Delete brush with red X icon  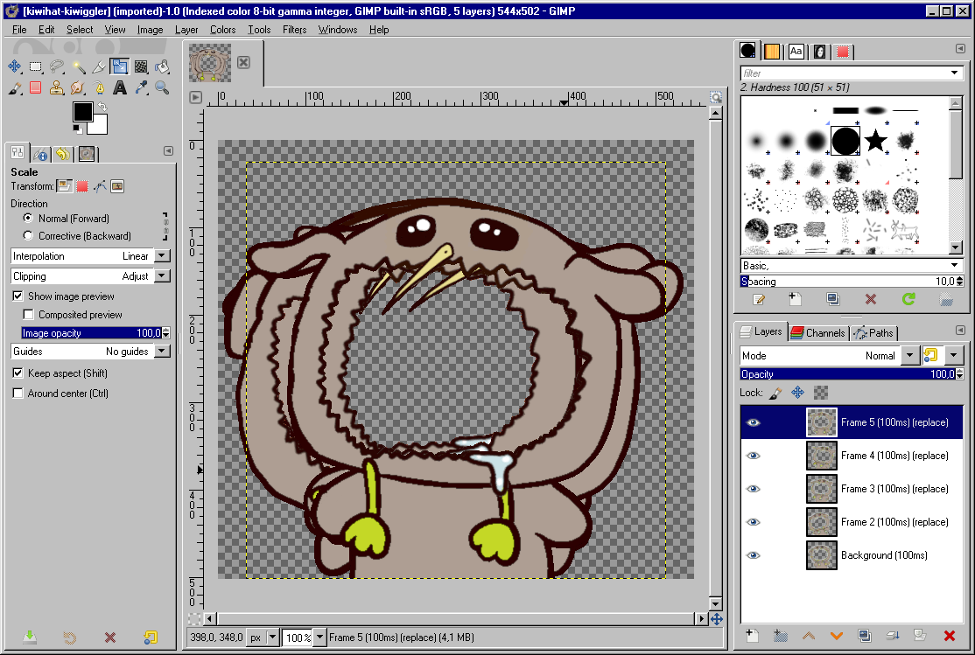click(871, 300)
